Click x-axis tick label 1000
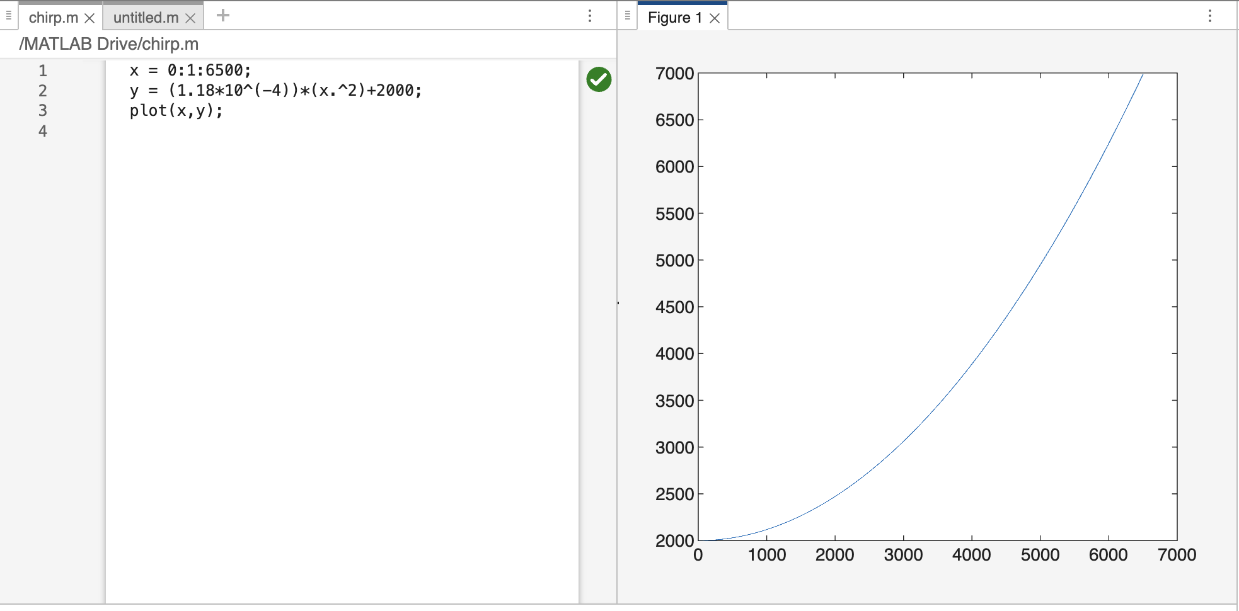The height and width of the screenshot is (611, 1239). point(767,555)
